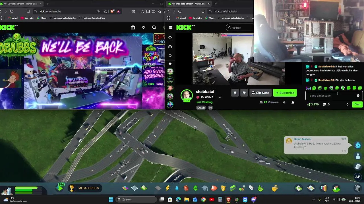Click the search icon in devubbs Kick window
The width and height of the screenshot is (364, 204).
(x=154, y=27)
